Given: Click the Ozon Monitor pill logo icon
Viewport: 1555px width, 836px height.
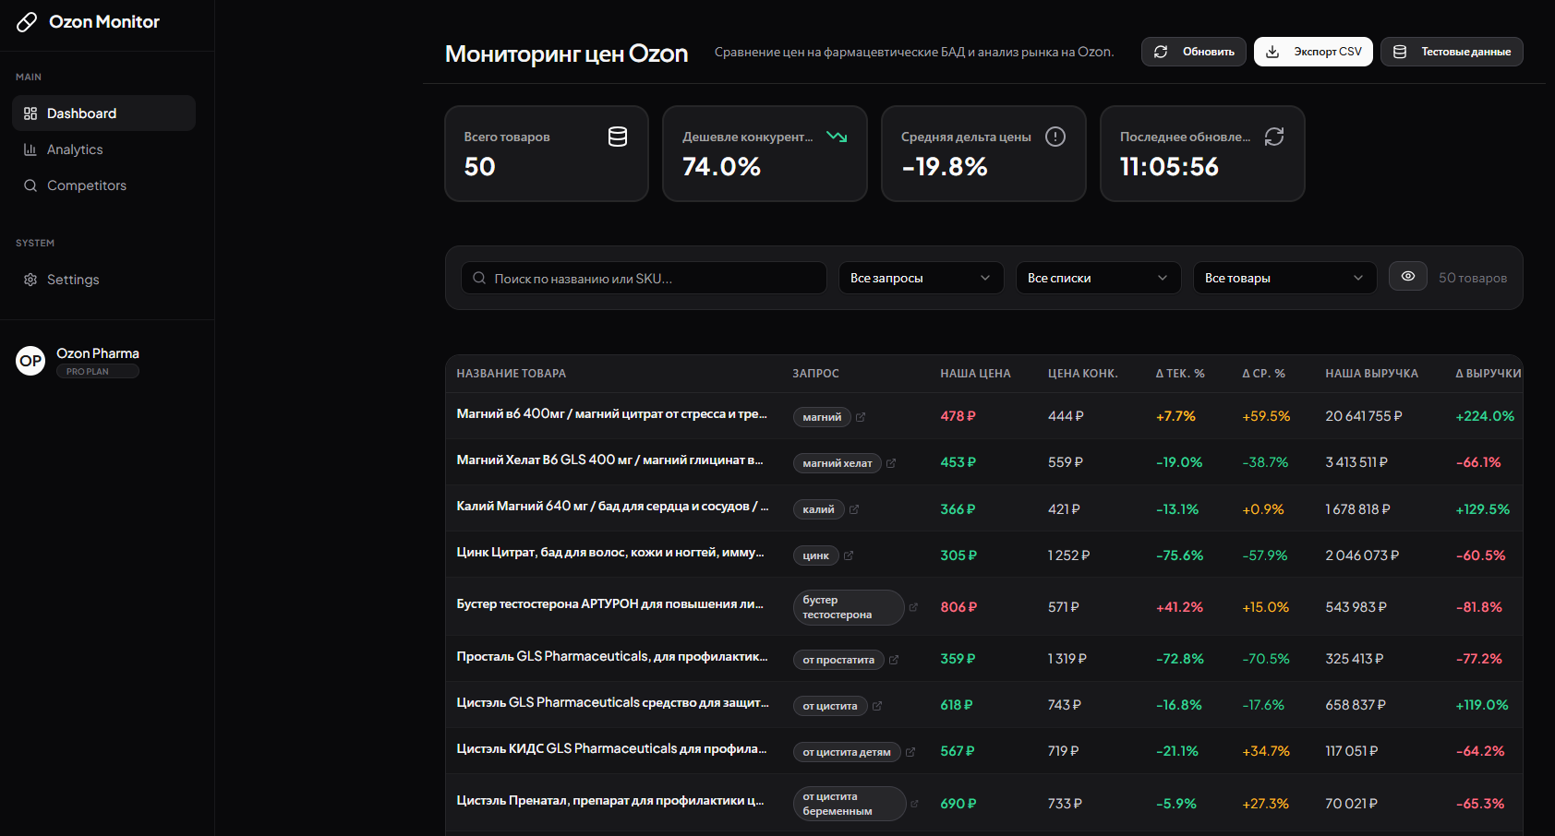Looking at the screenshot, I should (27, 22).
